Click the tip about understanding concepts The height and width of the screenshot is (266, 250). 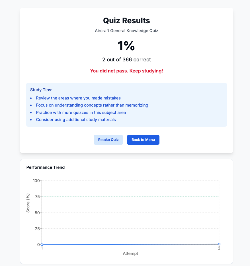coord(92,105)
